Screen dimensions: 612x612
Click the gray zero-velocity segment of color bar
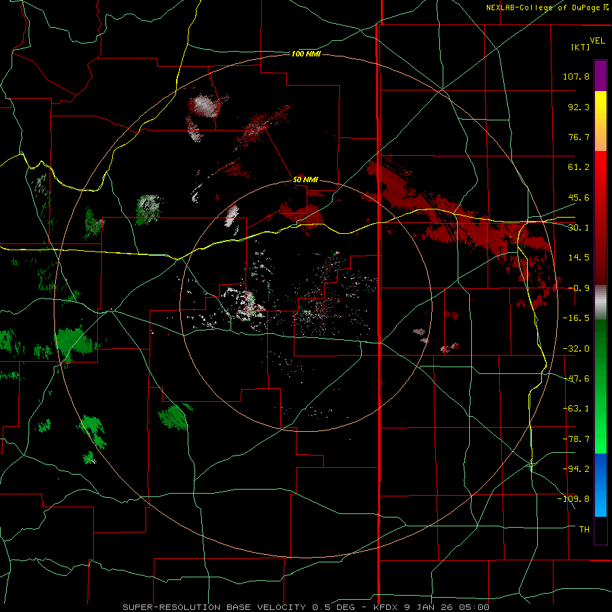coord(600,302)
